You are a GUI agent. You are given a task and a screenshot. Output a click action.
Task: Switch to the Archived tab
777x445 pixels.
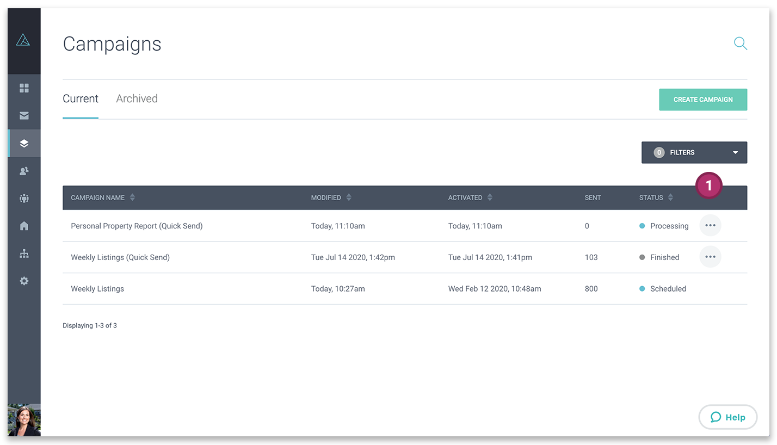click(137, 98)
